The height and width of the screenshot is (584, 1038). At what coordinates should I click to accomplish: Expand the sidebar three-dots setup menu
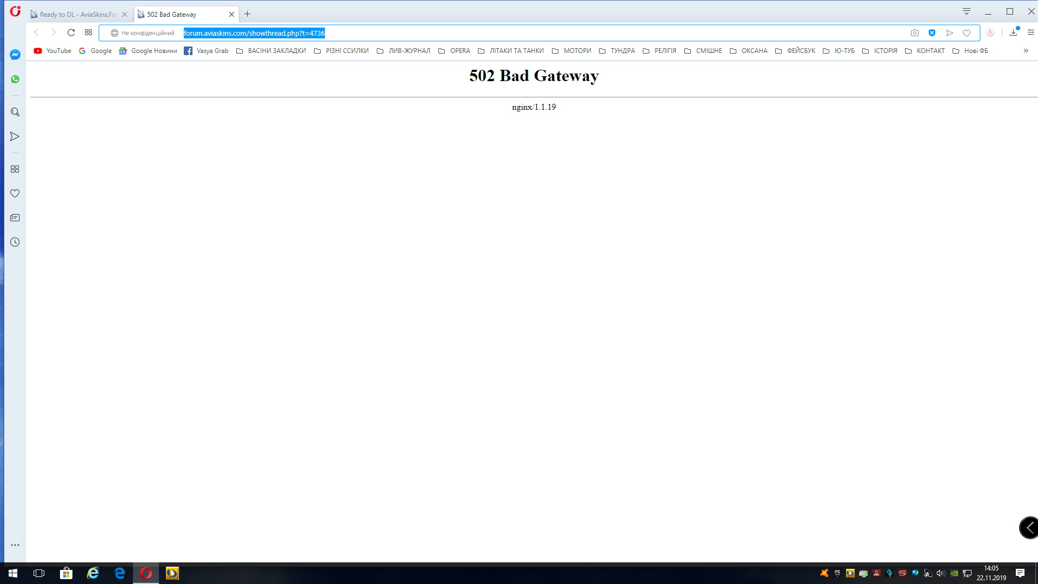pos(15,545)
